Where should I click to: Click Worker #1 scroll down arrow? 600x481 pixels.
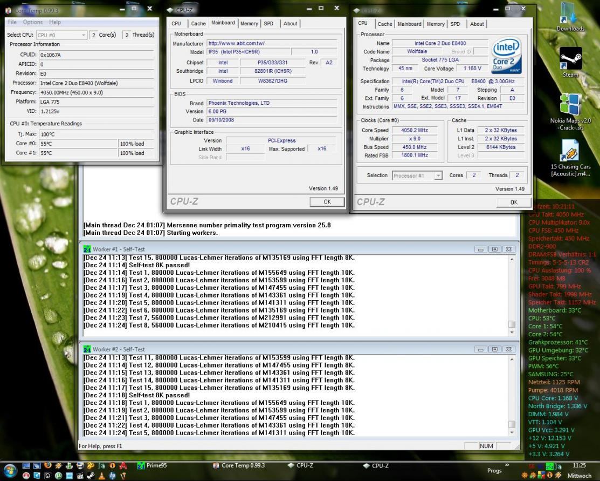[512, 333]
